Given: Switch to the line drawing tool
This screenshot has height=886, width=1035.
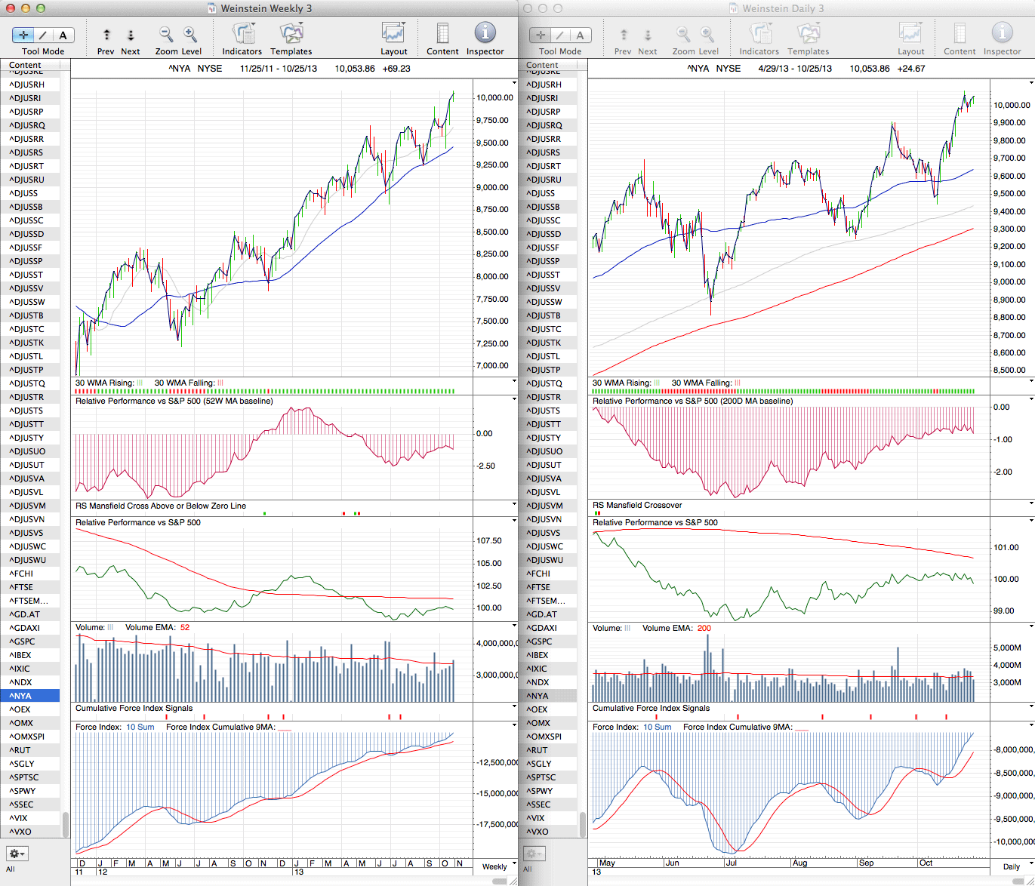Looking at the screenshot, I should (x=43, y=35).
